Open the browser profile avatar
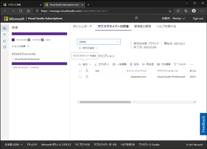Image resolution: width=207 pixels, height=149 pixels. (x=194, y=11)
